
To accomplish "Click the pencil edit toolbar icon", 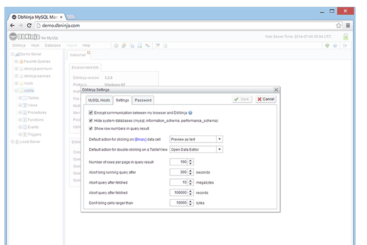I will (x=157, y=45).
